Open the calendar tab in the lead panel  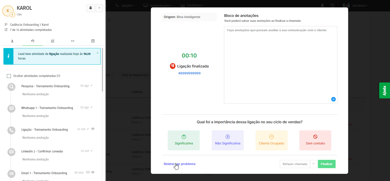pos(93,41)
